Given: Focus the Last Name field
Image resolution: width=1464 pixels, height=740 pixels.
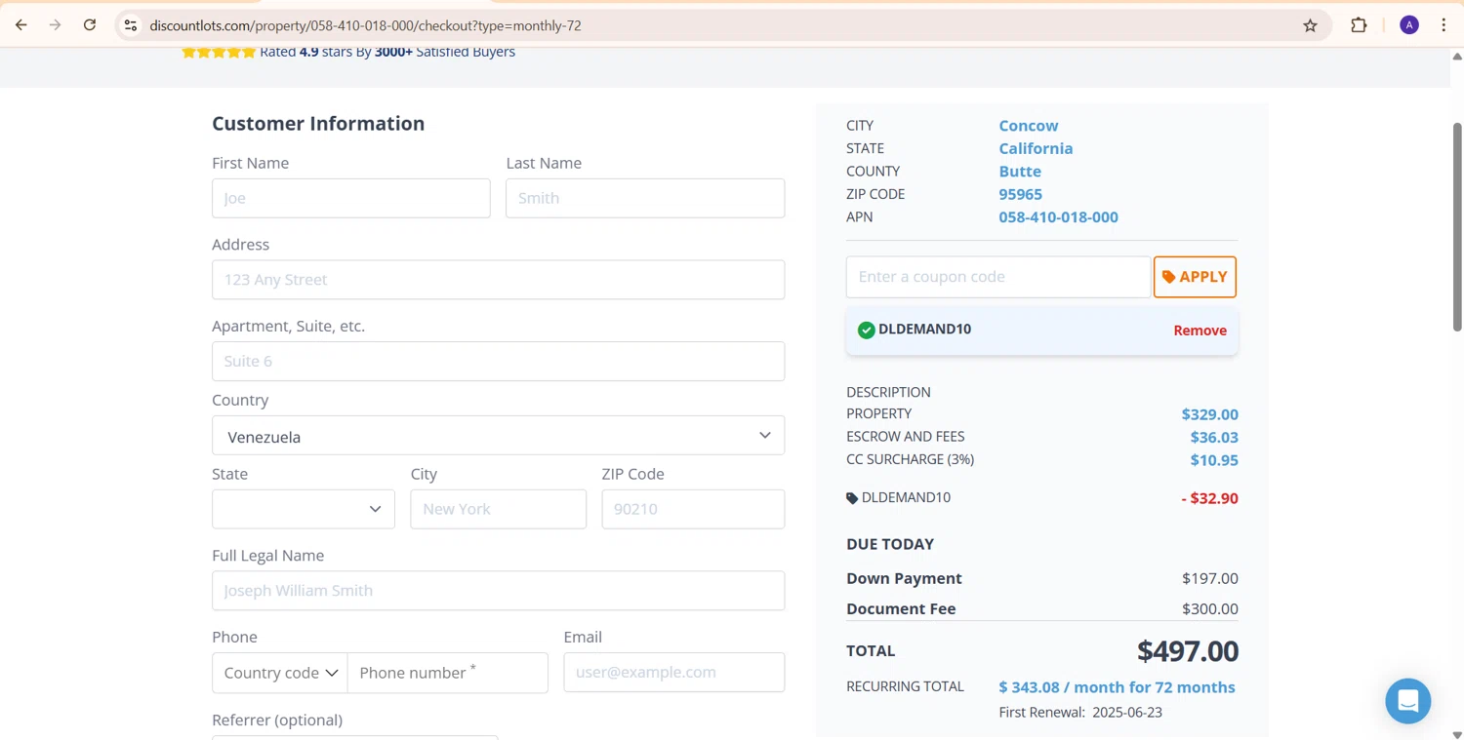Looking at the screenshot, I should (645, 198).
